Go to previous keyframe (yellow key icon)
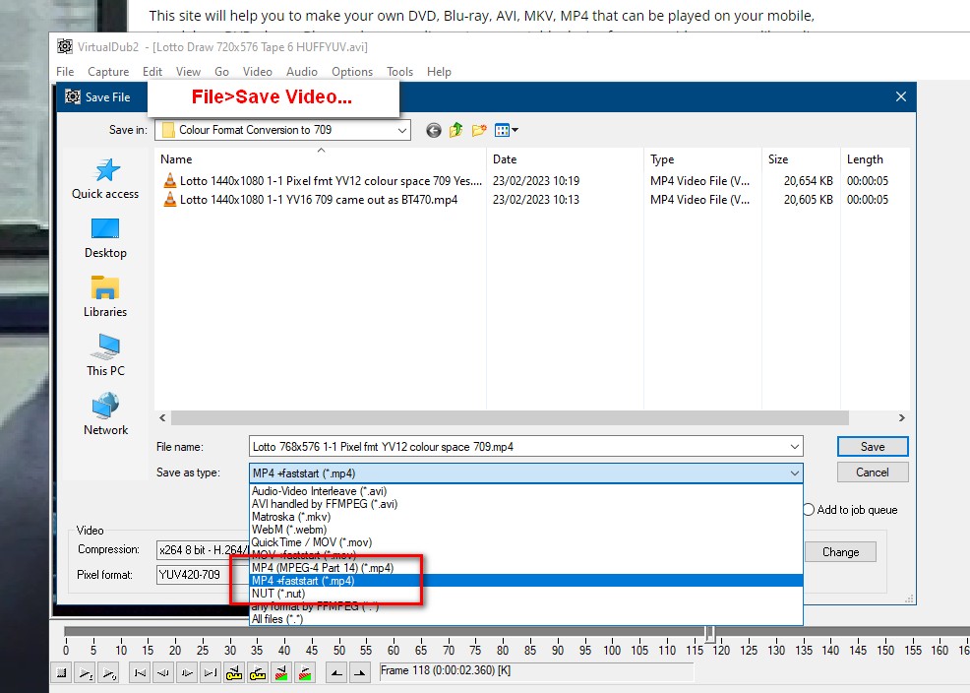Image resolution: width=970 pixels, height=693 pixels. 234,672
